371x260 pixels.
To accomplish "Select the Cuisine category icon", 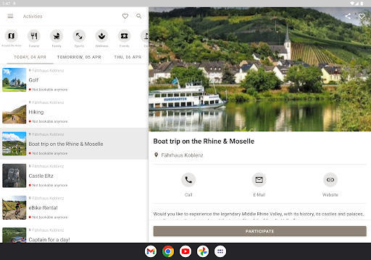I will click(x=34, y=36).
